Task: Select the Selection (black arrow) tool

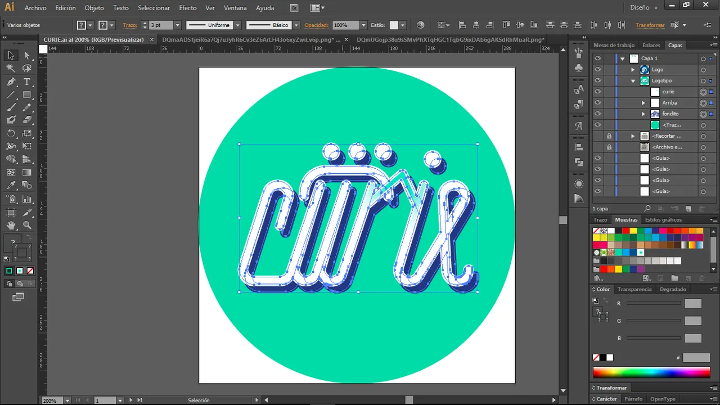Action: [11, 55]
